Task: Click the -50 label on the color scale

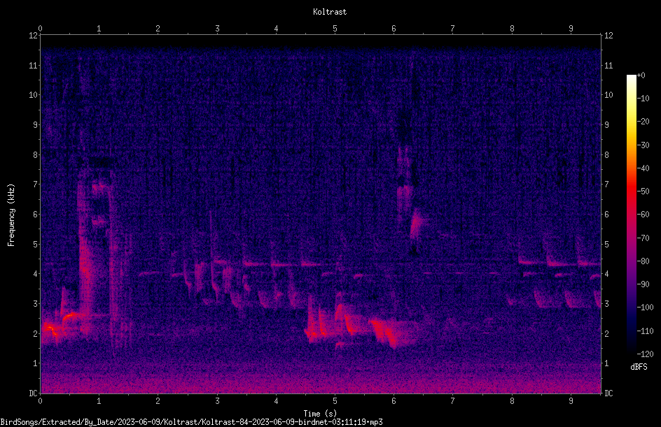Action: pyautogui.click(x=643, y=191)
